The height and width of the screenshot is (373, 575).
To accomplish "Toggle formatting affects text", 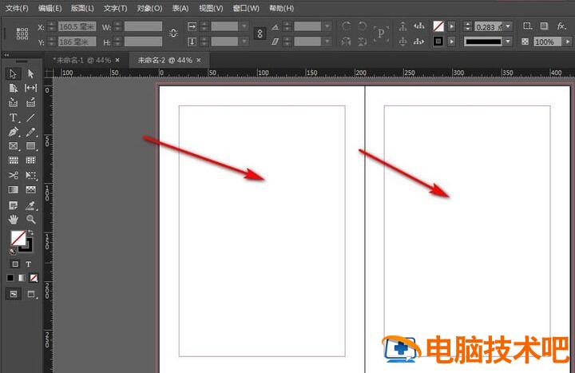I will 28,264.
